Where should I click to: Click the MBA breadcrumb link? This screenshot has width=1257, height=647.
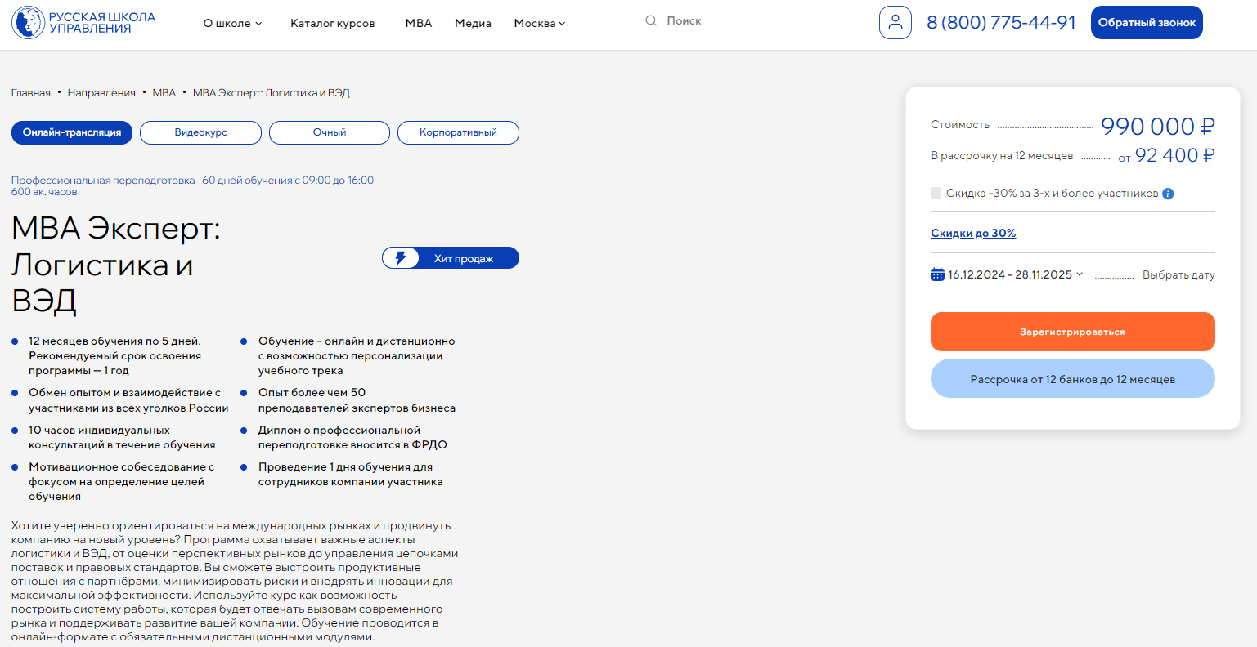tap(164, 92)
